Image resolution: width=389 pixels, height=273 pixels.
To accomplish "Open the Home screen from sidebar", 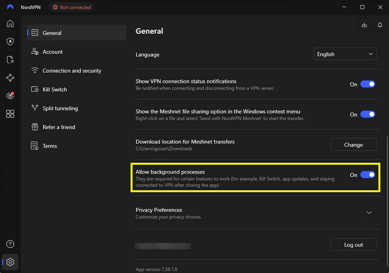I will [x=10, y=24].
